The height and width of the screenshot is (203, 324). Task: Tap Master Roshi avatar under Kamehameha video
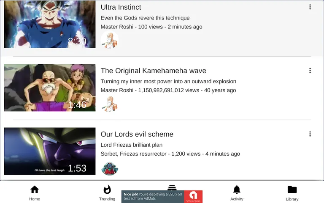110,104
